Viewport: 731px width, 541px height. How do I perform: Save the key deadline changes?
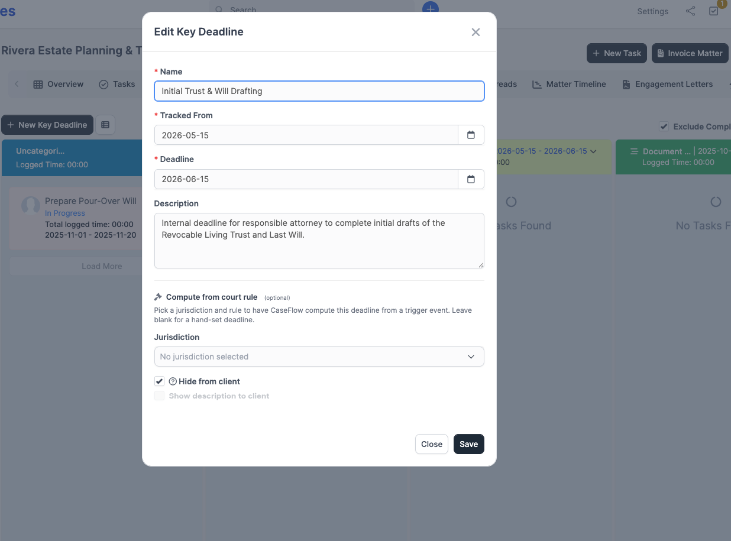(x=469, y=444)
